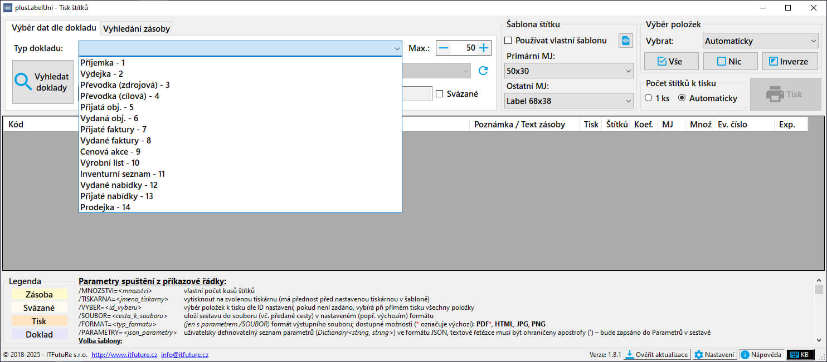Click the blue refresh arrow icon
This screenshot has height=362, width=827.
[483, 71]
